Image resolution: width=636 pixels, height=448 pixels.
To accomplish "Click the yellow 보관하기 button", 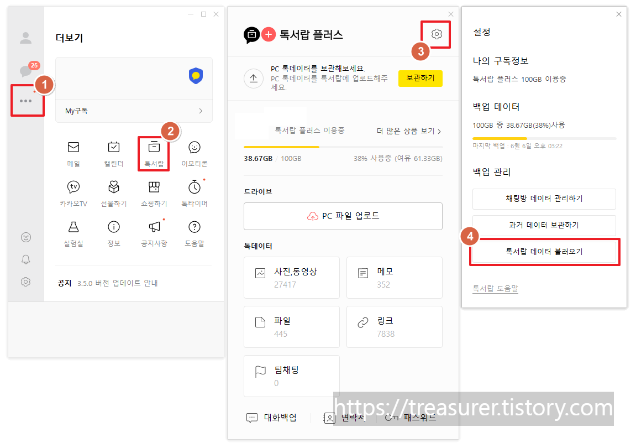I will [x=420, y=79].
